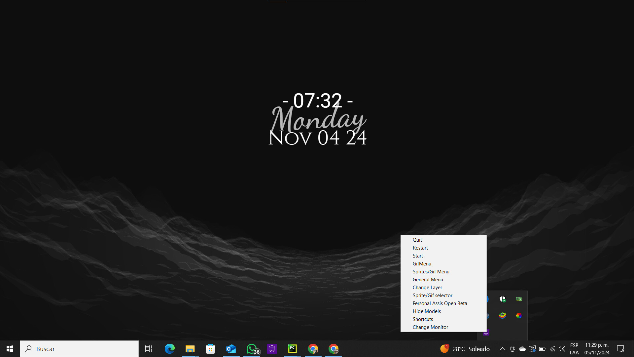Click "Quit" to exit the assistant
634x357 pixels.
tap(417, 240)
